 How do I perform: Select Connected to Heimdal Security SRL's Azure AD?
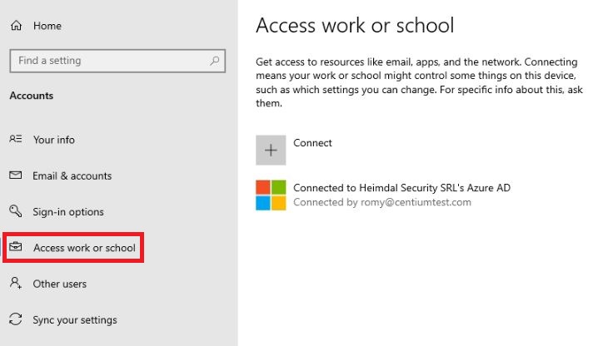tap(401, 188)
